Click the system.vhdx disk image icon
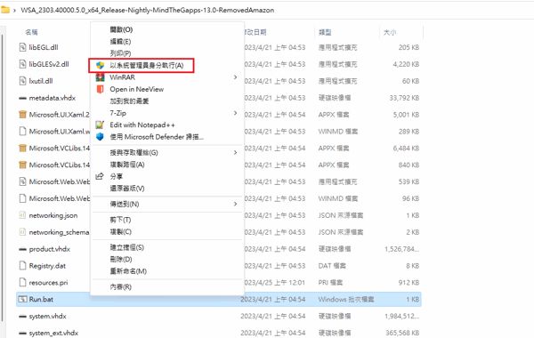This screenshot has width=534, height=338. point(22,317)
